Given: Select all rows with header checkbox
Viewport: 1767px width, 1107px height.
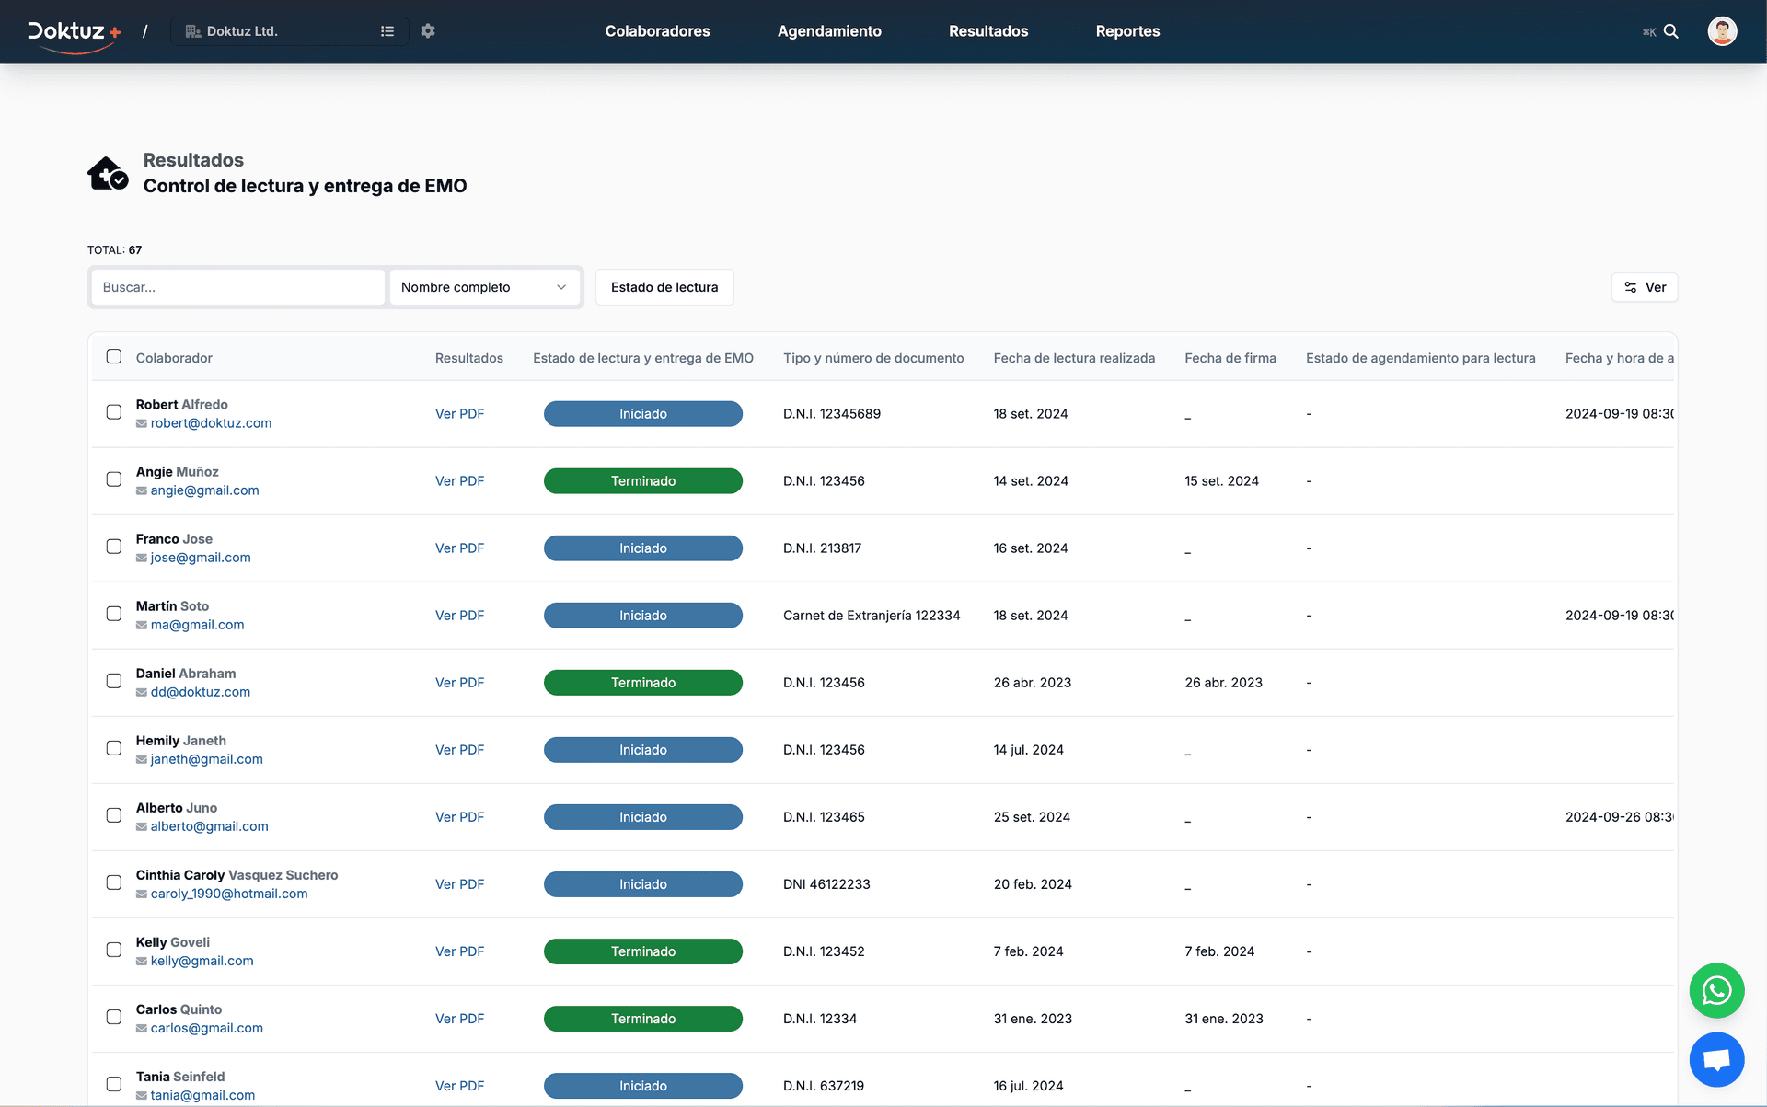Looking at the screenshot, I should [x=114, y=357].
